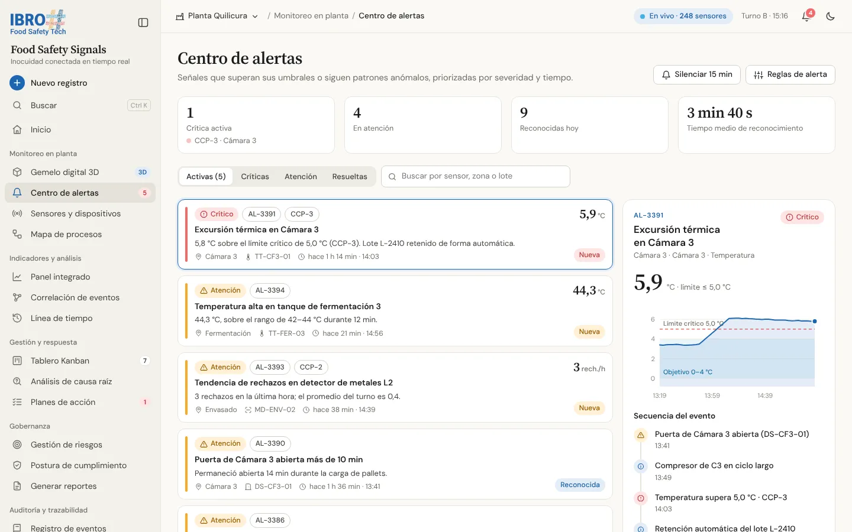The height and width of the screenshot is (532, 852).
Task: Click the En vivo 248 sensores status pill
Action: click(683, 16)
